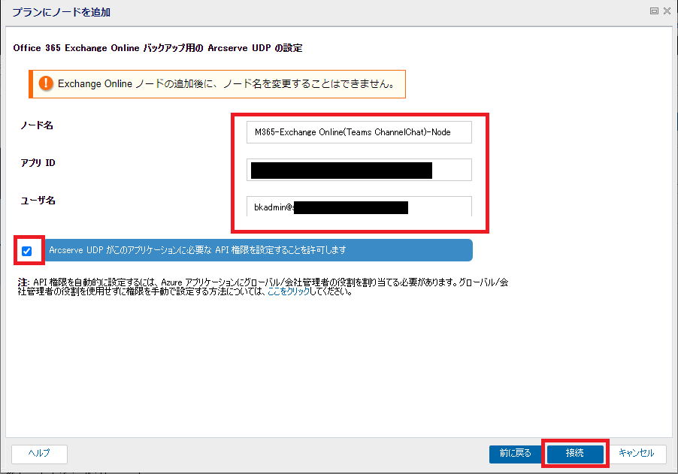Click the blue API permission banner text
Image resolution: width=678 pixels, height=474 pixels.
click(x=198, y=250)
